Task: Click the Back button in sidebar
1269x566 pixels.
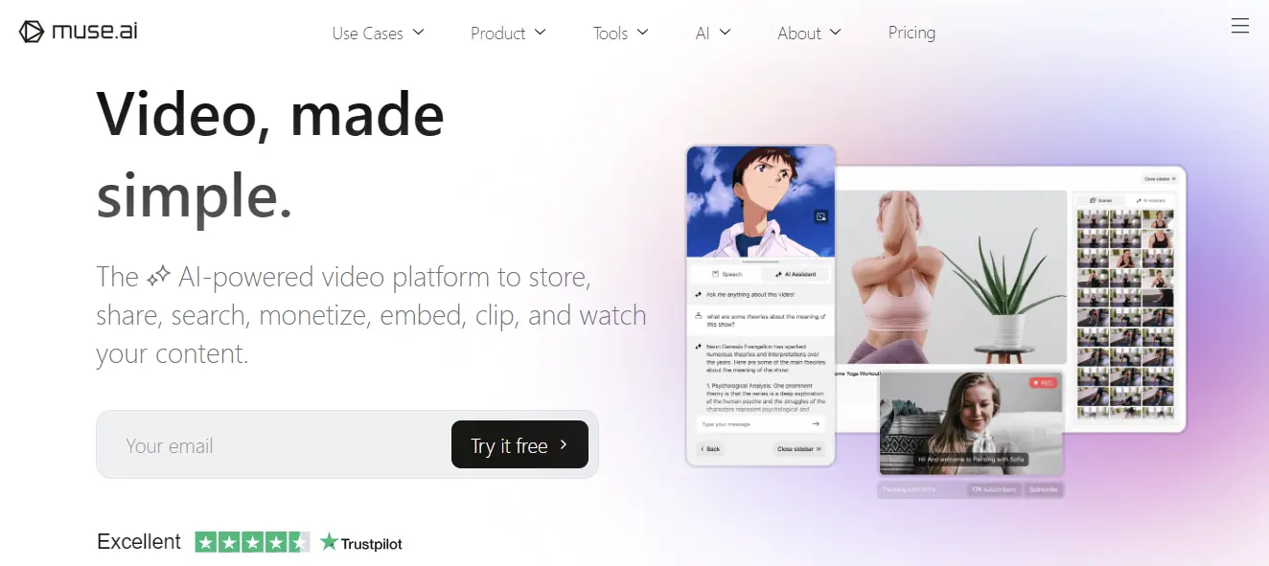Action: click(x=709, y=448)
